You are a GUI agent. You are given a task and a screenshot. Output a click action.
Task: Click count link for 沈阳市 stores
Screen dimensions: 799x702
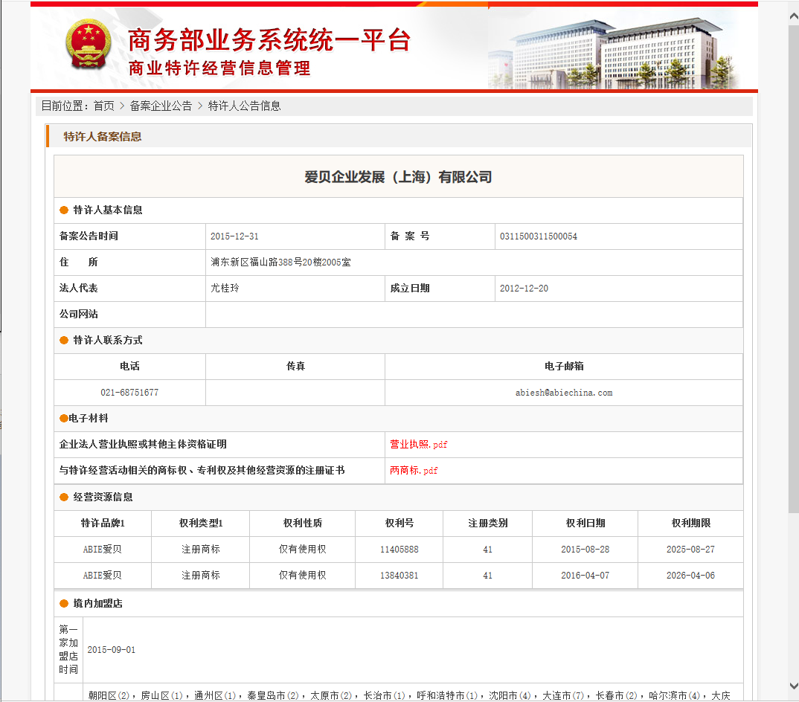(524, 696)
